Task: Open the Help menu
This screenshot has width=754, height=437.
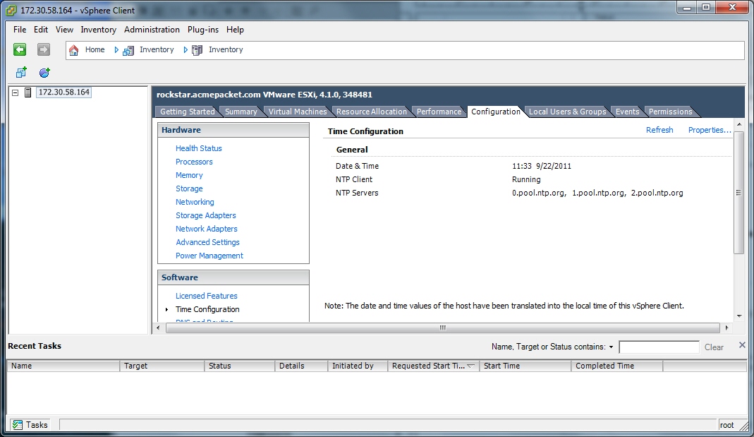Action: tap(235, 30)
